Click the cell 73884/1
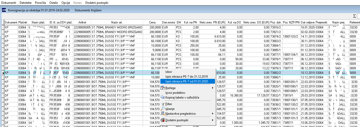The height and width of the screenshot is (127, 360). [x=276, y=45]
